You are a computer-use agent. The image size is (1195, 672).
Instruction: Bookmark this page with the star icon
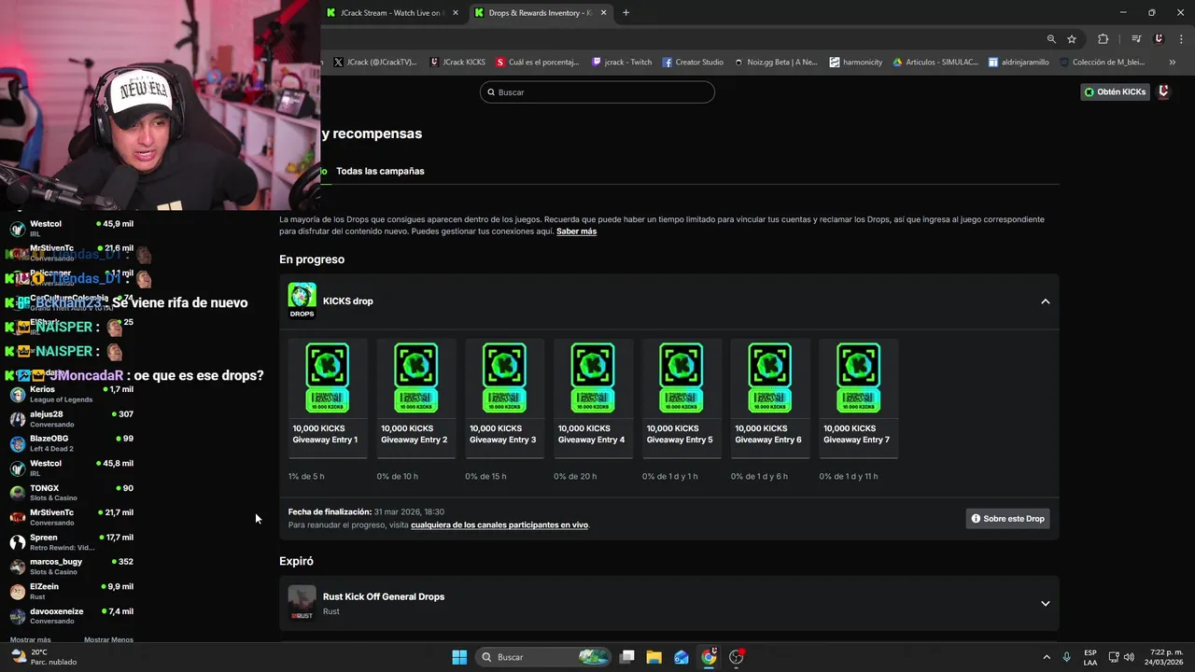(x=1072, y=39)
